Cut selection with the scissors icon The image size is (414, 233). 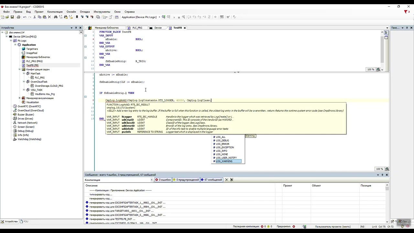(35, 17)
